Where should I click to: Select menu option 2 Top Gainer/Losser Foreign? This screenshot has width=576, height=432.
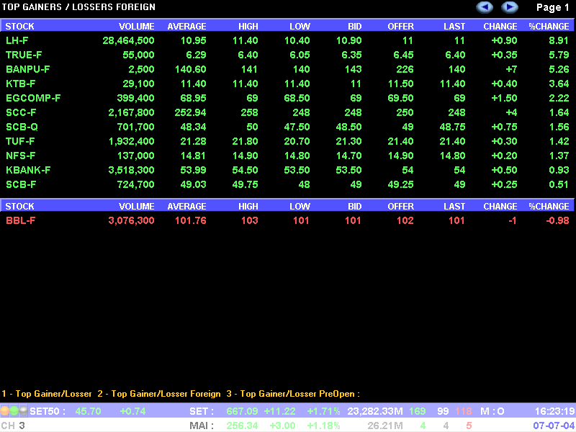[x=159, y=394]
